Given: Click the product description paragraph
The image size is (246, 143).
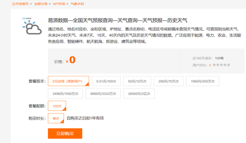Looking at the screenshot, I should tap(144, 35).
